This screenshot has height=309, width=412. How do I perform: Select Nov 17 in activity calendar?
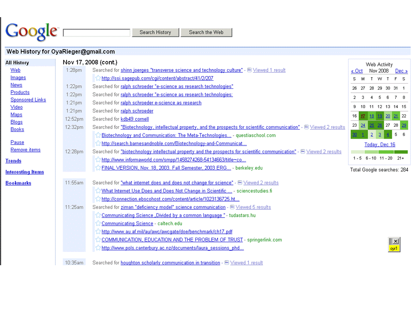click(x=363, y=116)
